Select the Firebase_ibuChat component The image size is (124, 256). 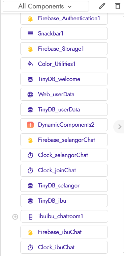click(x=64, y=232)
